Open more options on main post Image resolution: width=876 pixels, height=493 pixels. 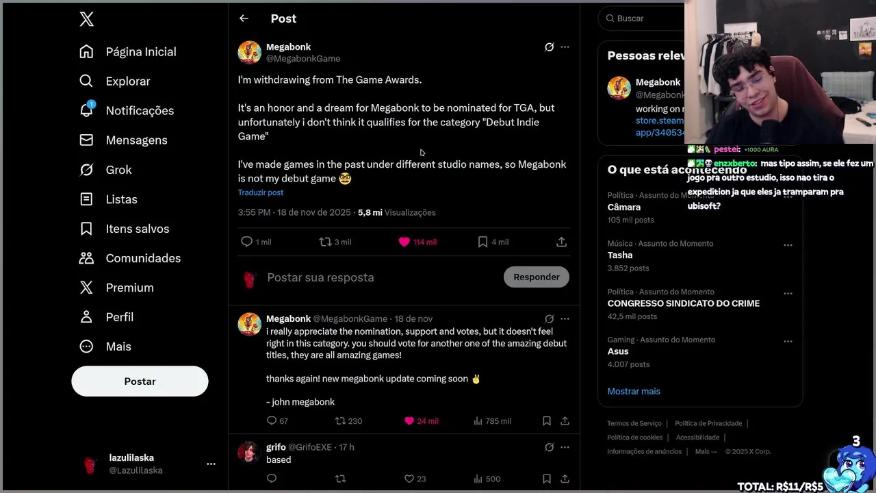[x=565, y=47]
